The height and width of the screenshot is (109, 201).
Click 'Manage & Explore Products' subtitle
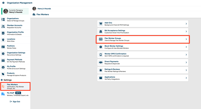[16, 75]
